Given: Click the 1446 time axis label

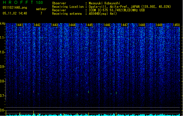Looking at the screenshot, I should click(x=107, y=25).
